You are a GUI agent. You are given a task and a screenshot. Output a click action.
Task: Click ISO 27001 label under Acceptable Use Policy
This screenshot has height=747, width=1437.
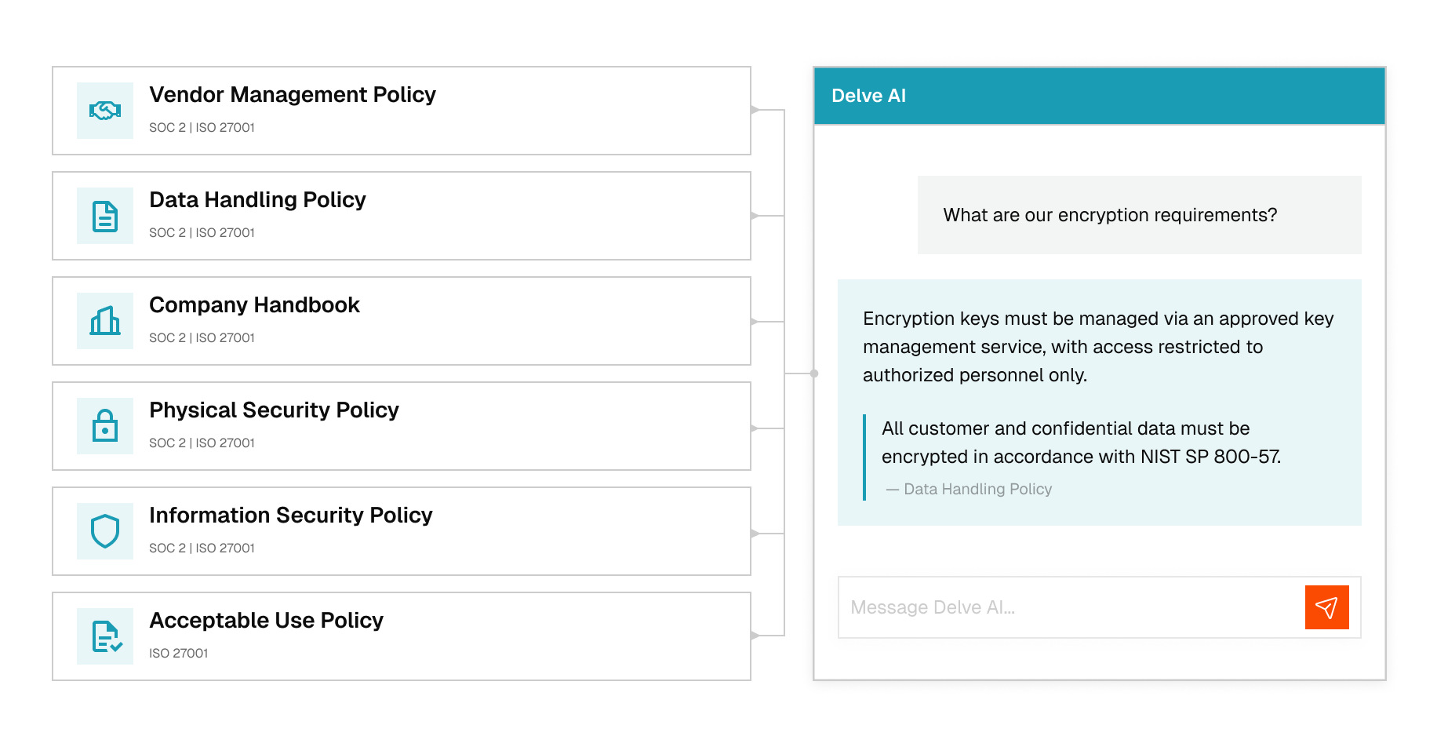(178, 653)
